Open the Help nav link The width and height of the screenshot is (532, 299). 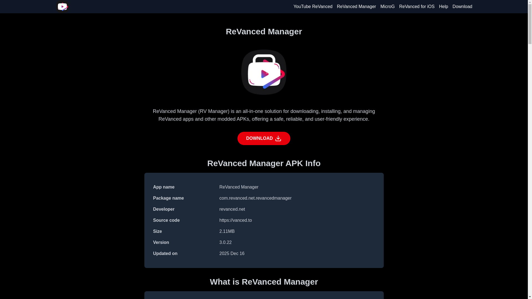coord(443,7)
